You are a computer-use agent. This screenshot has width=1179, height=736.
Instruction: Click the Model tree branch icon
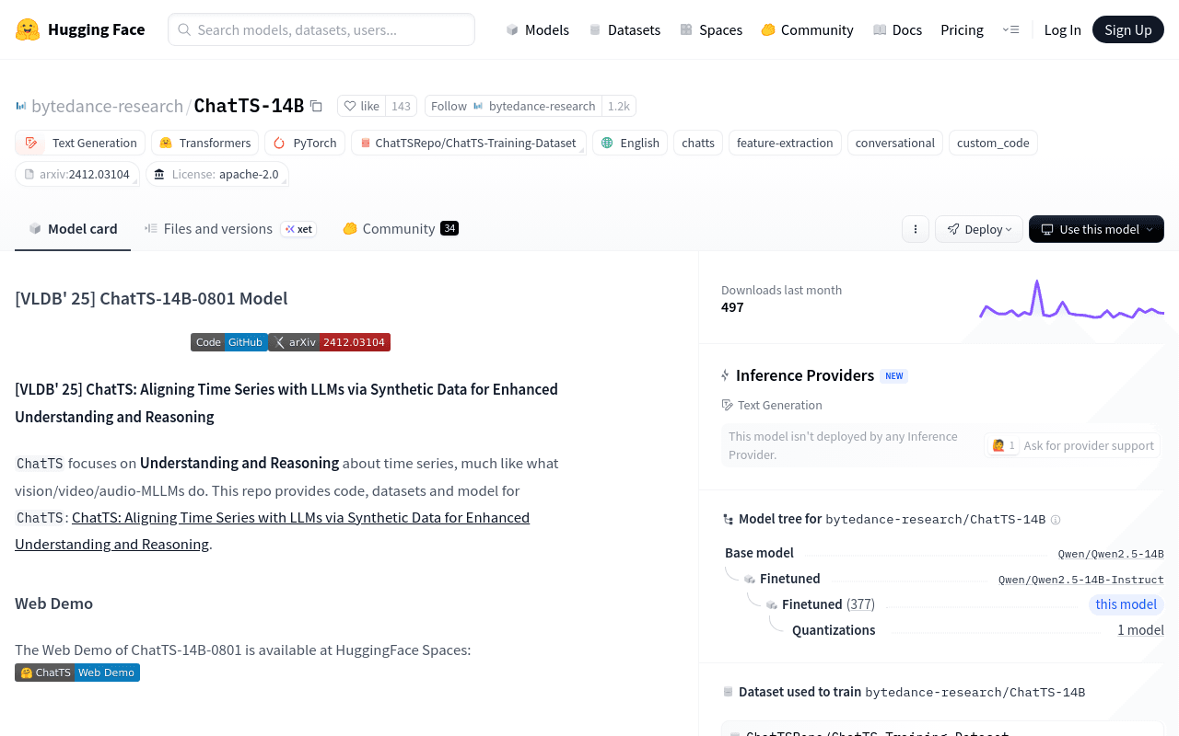(728, 520)
